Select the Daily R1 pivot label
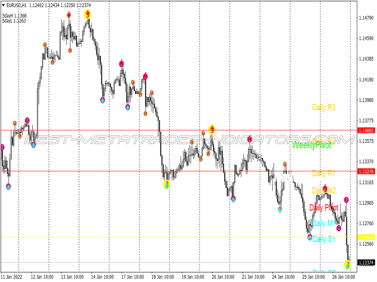Screen dimensions: 377x282 click(323, 173)
